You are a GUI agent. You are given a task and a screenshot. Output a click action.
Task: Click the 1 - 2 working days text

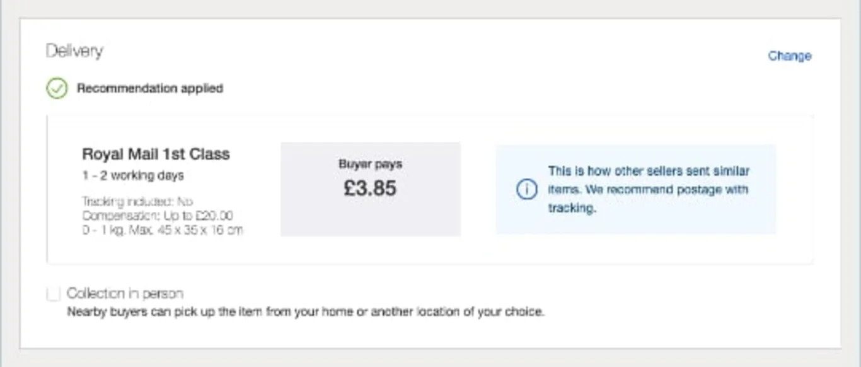point(133,175)
